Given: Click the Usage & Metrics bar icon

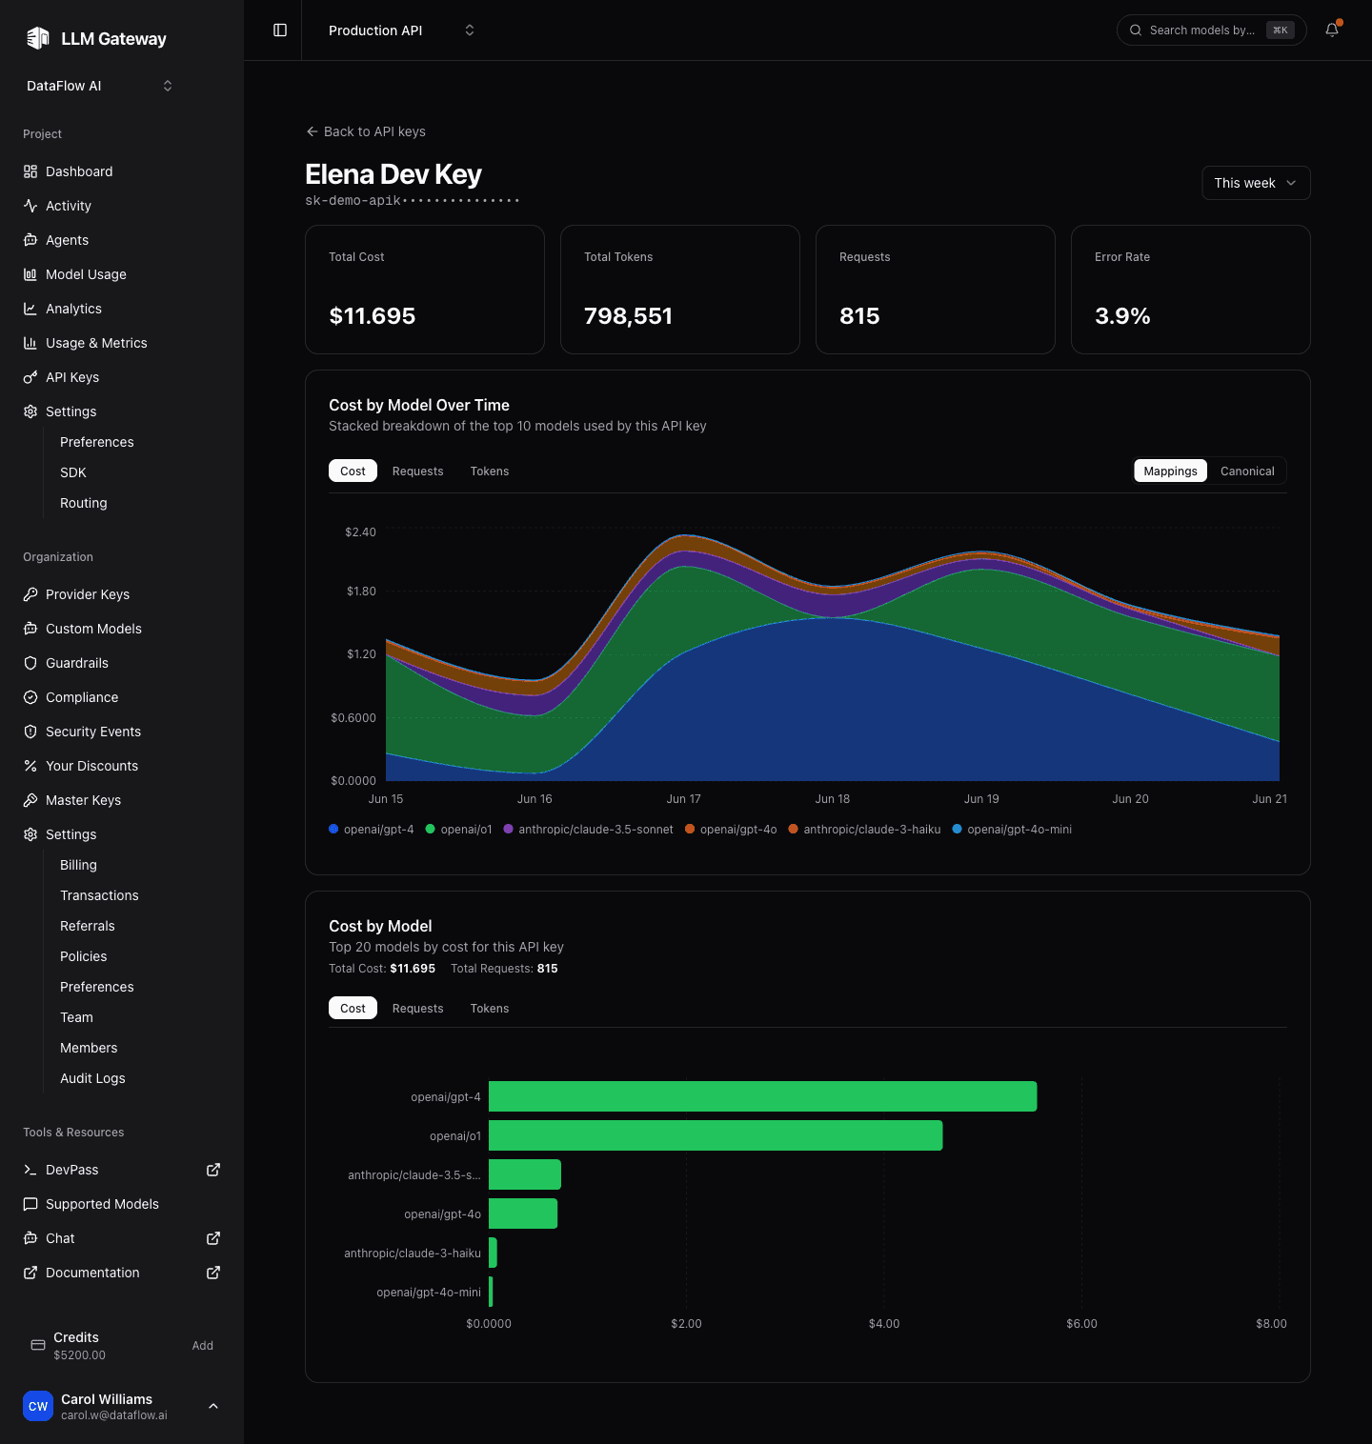Looking at the screenshot, I should 30,343.
